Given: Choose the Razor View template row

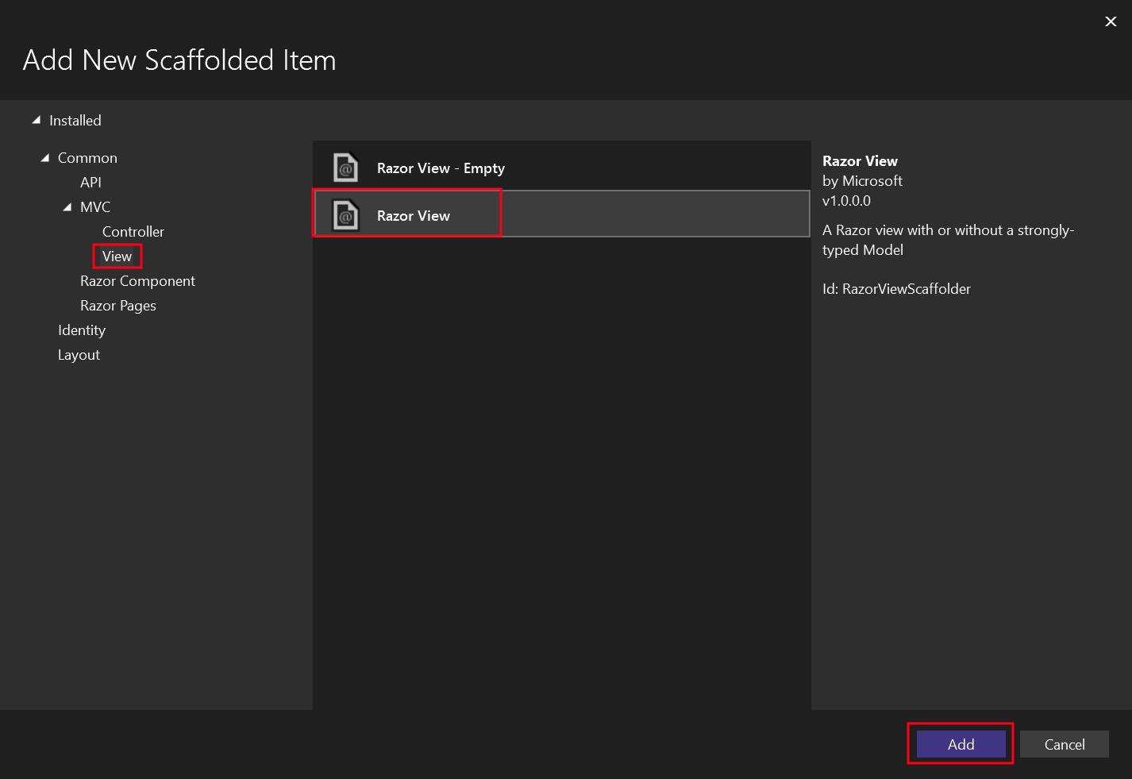Looking at the screenshot, I should [561, 214].
